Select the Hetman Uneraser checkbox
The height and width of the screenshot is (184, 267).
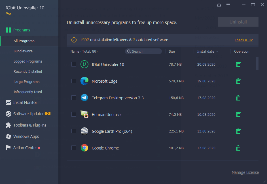pos(74,114)
